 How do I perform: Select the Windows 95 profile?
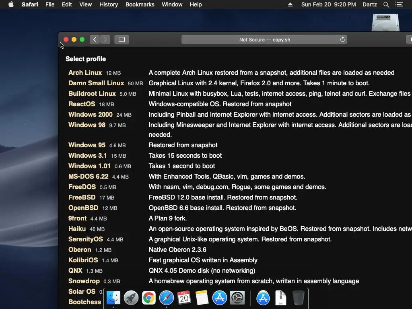click(87, 145)
